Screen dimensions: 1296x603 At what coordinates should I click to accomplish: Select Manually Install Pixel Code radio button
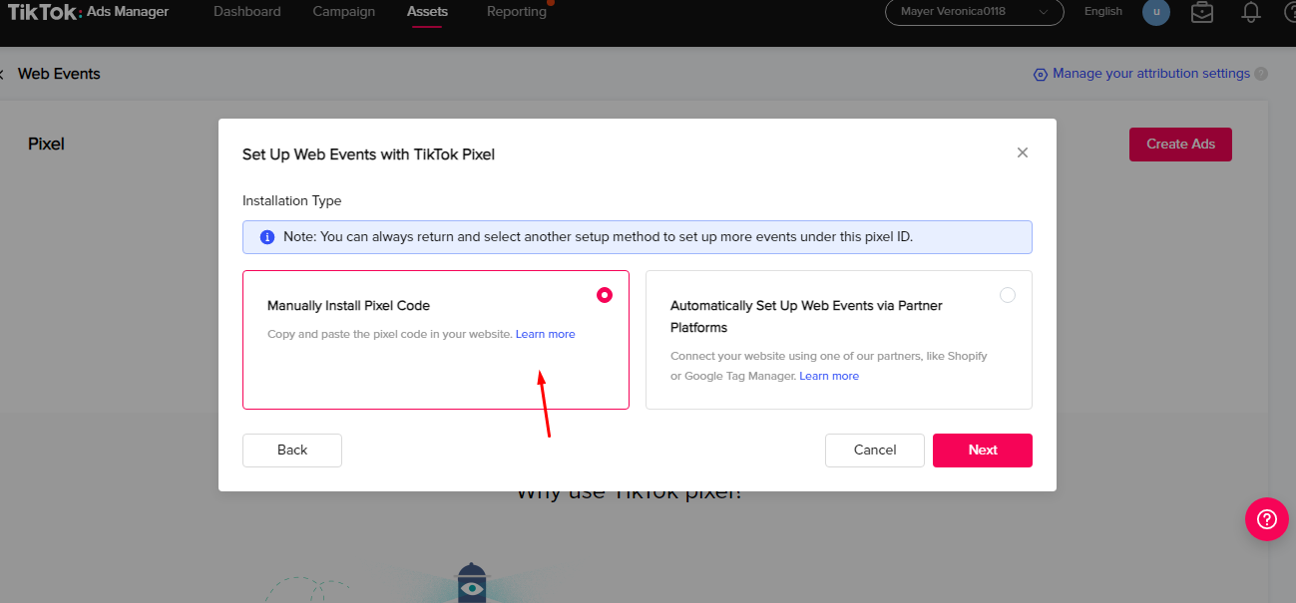[x=604, y=295]
